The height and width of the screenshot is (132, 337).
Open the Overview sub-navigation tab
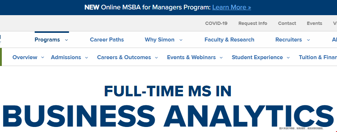(25, 57)
